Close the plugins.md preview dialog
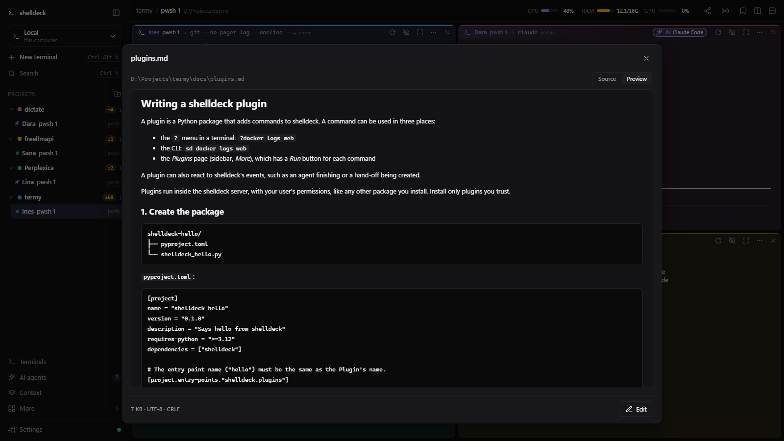Viewport: 784px width, 441px height. point(646,58)
